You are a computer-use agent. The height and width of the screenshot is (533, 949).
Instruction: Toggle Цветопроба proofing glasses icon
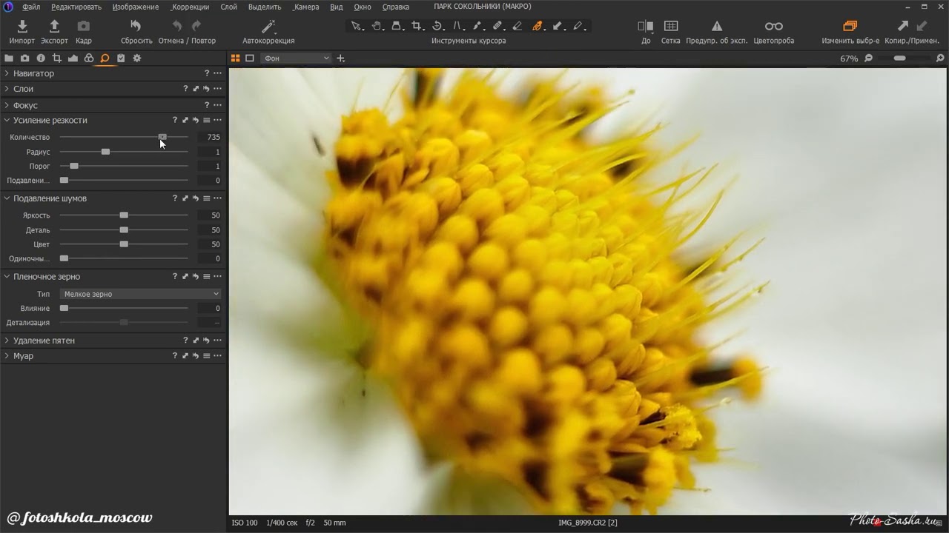tap(774, 27)
